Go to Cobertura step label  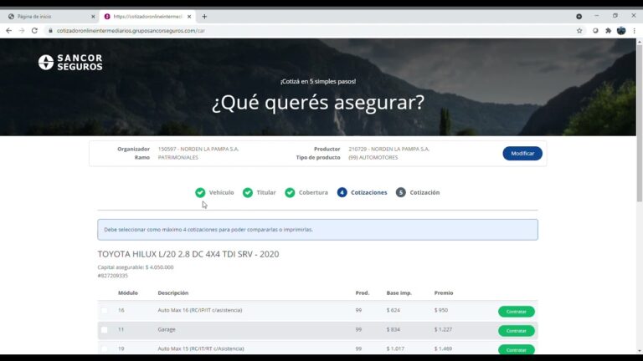[x=313, y=192]
